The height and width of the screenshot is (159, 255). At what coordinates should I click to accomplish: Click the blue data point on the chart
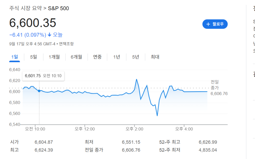point(39,91)
